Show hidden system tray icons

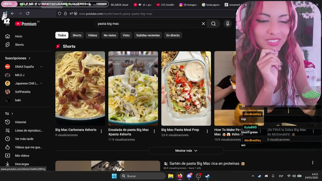(253, 176)
